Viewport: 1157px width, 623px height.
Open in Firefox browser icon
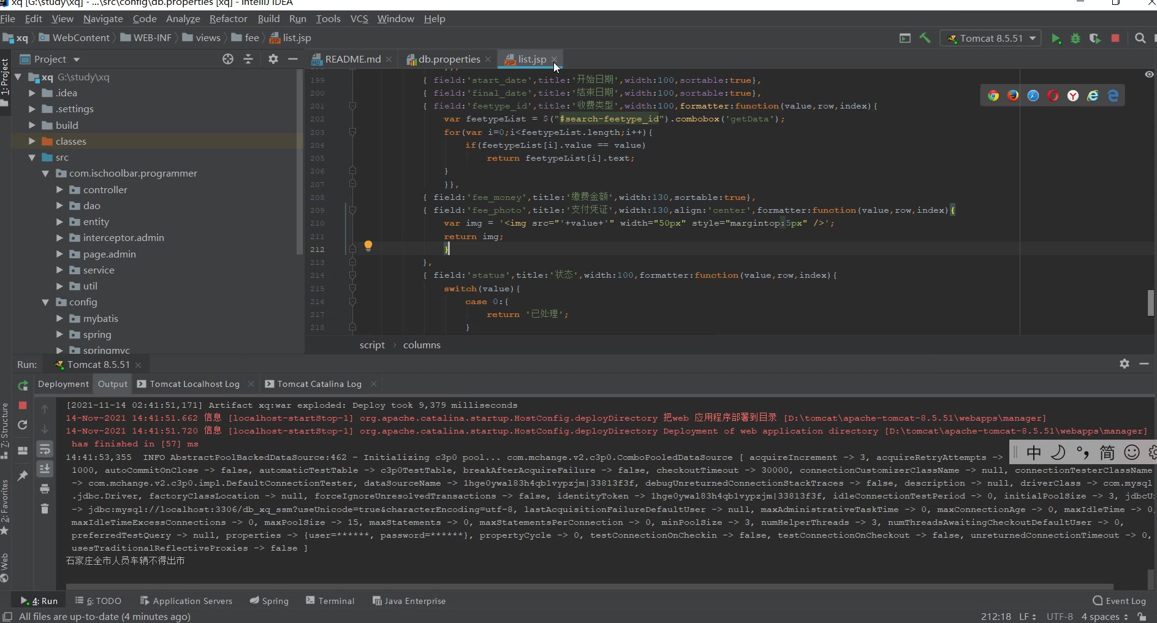coord(1013,96)
